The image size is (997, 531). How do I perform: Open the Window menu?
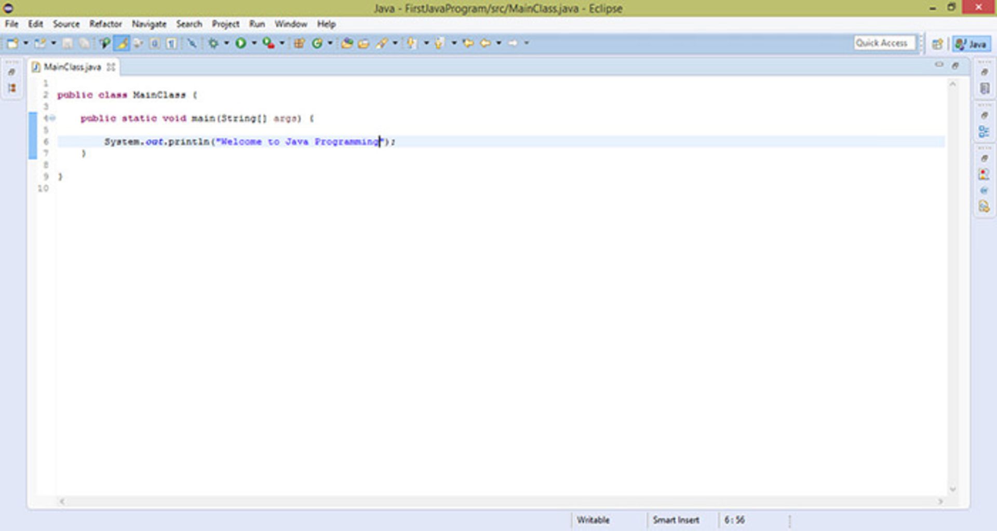pos(291,24)
